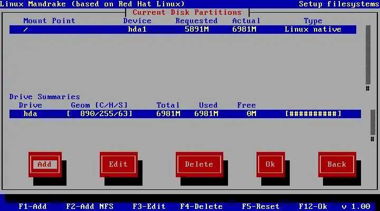This screenshot has width=380, height=211.
Task: Open the Edit partition button
Action: point(119,165)
